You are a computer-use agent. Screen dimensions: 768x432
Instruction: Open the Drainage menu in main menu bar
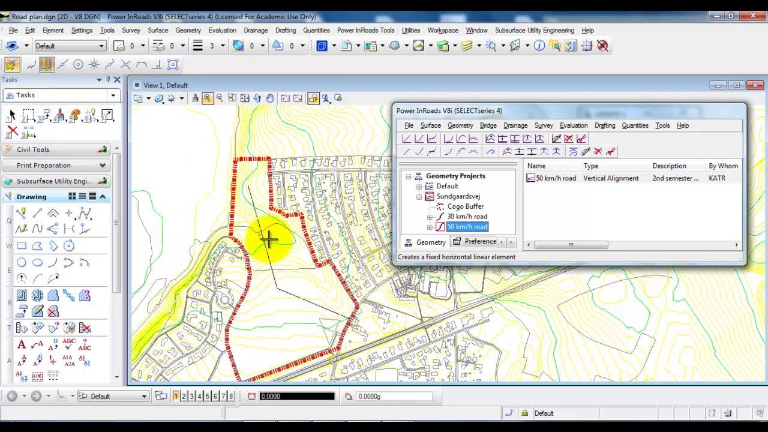click(x=256, y=30)
